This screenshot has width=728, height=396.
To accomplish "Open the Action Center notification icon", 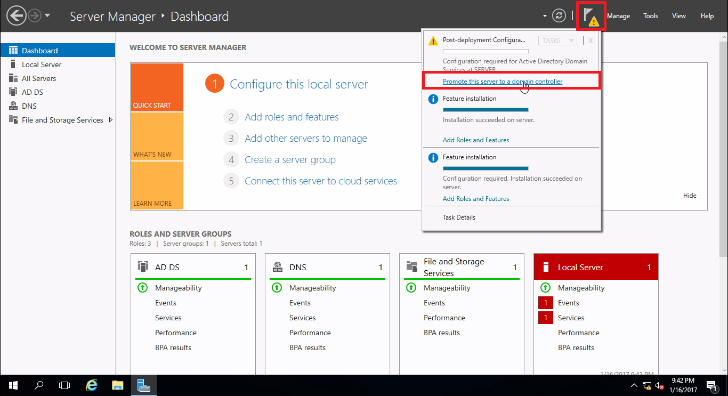I will tap(711, 385).
